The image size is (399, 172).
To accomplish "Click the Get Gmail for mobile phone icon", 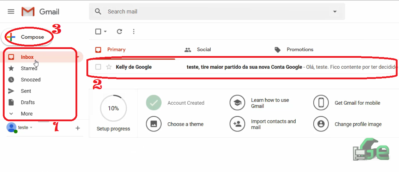I will 321,103.
